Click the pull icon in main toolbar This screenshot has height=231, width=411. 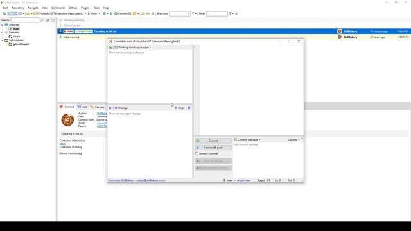104,13
